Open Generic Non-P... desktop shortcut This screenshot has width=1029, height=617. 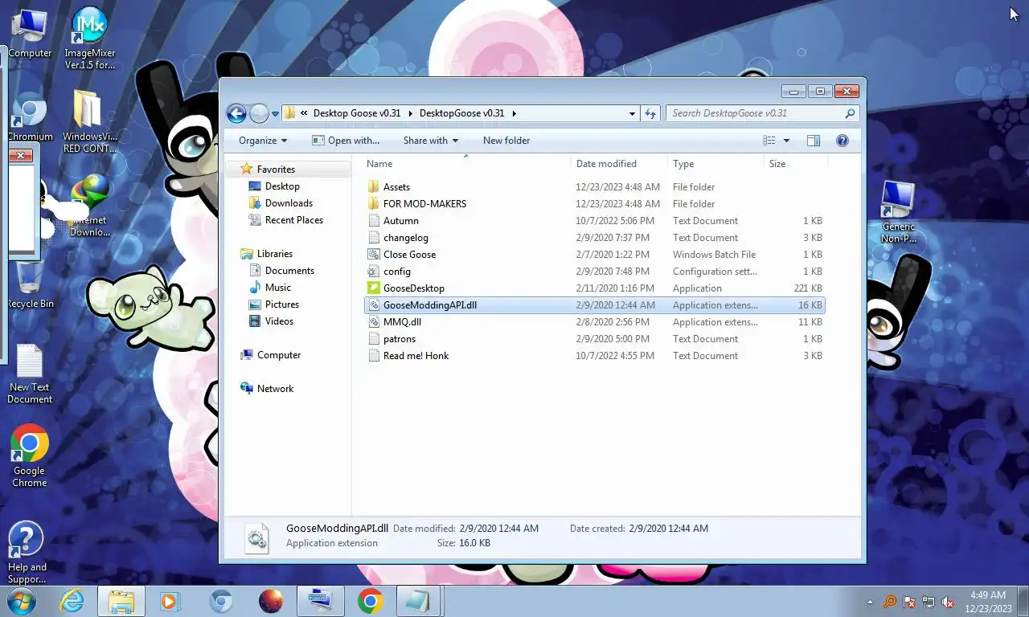pyautogui.click(x=898, y=212)
